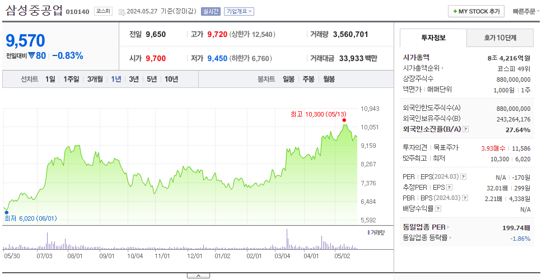
Task: Click the current price 9,570
Action: pyautogui.click(x=25, y=41)
